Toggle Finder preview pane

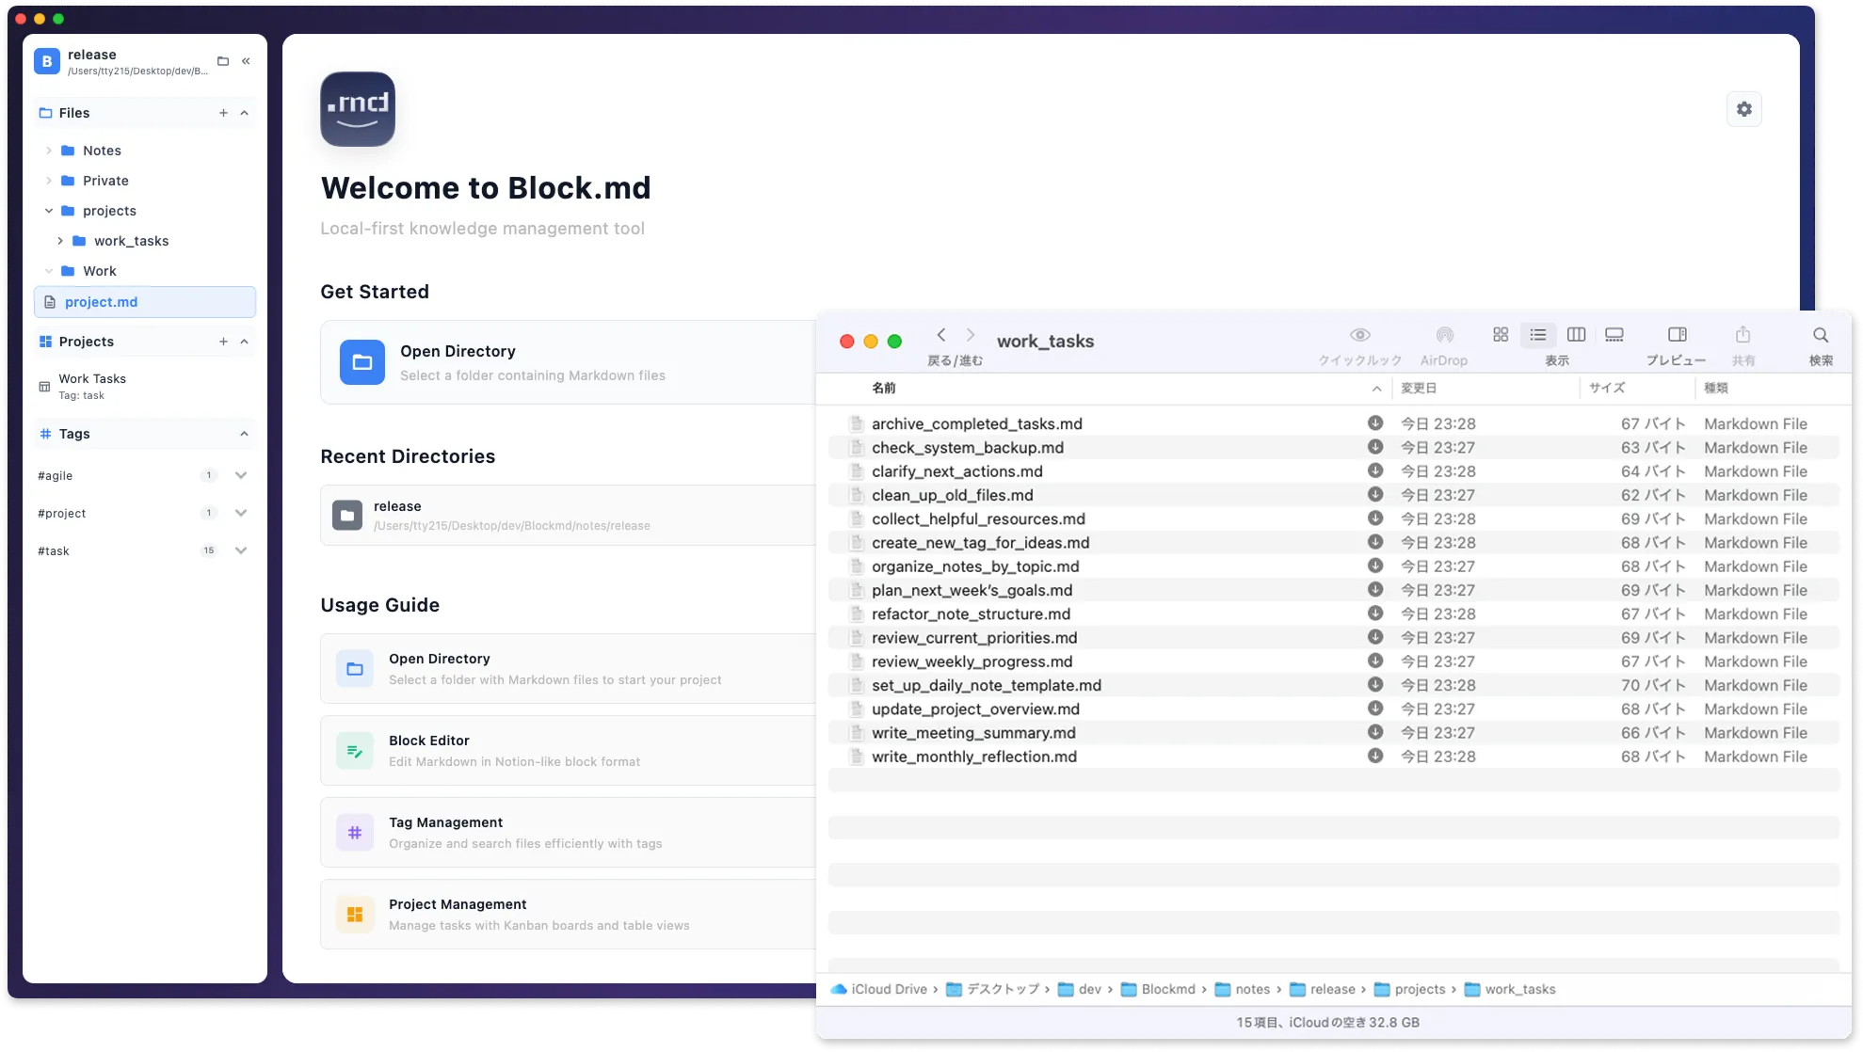pos(1677,335)
